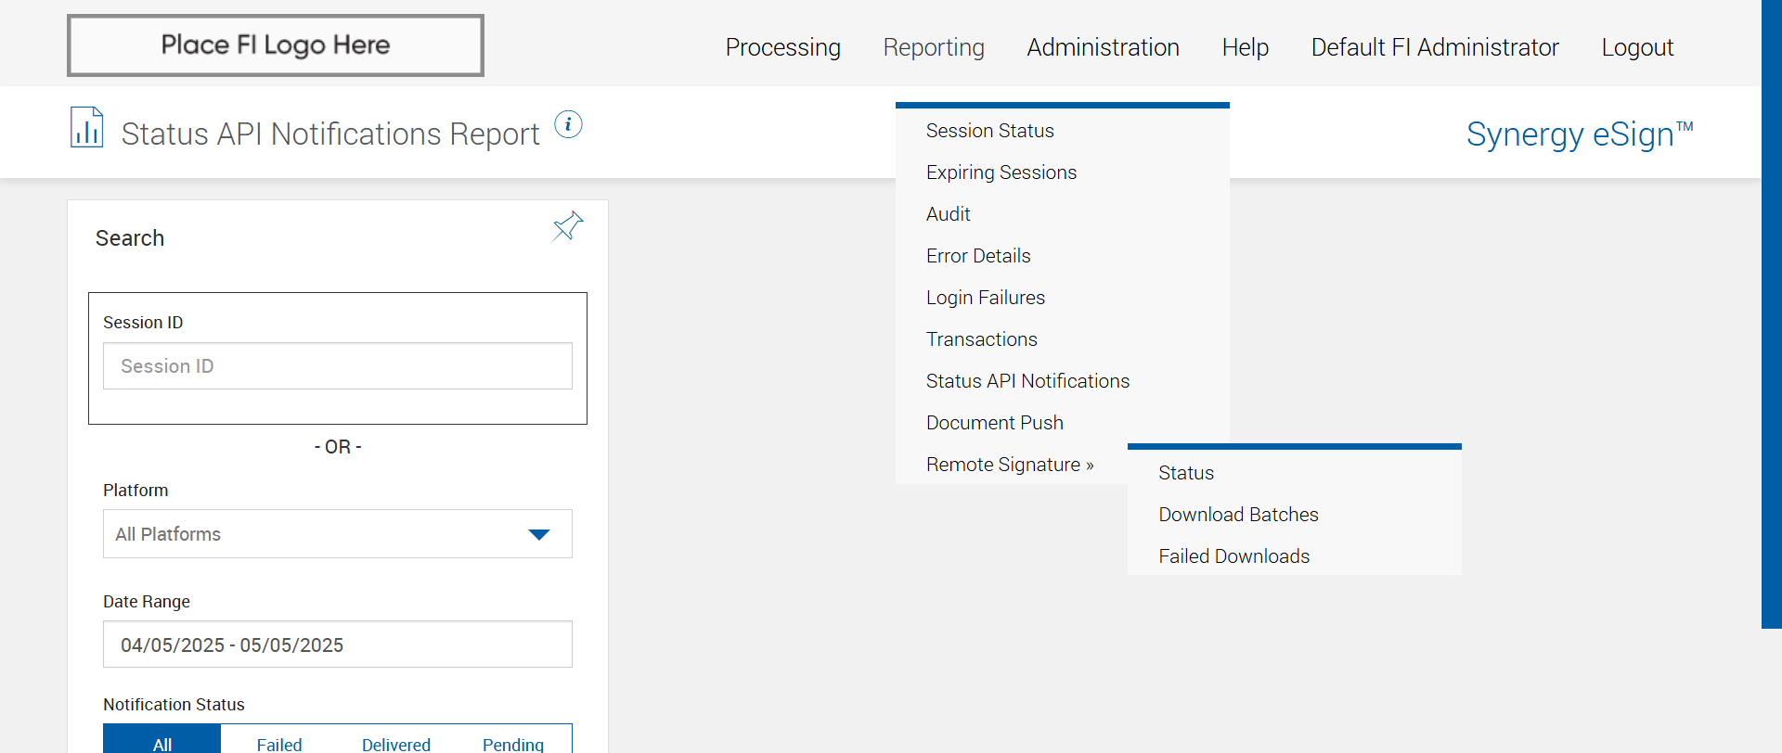Expand the Remote Signature submenu
Screen dimensions: 1782x753
[x=1010, y=465]
